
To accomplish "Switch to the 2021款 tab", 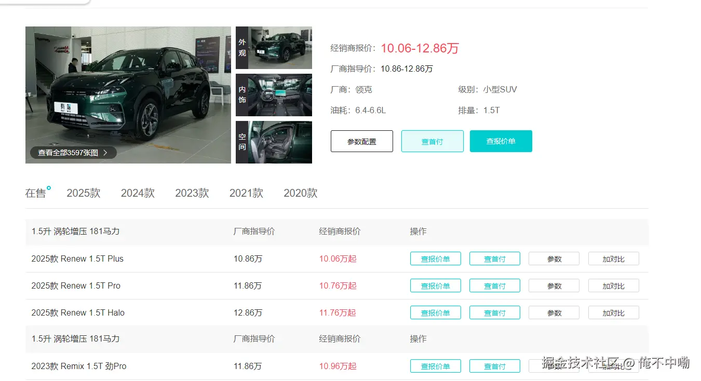I will [x=246, y=193].
